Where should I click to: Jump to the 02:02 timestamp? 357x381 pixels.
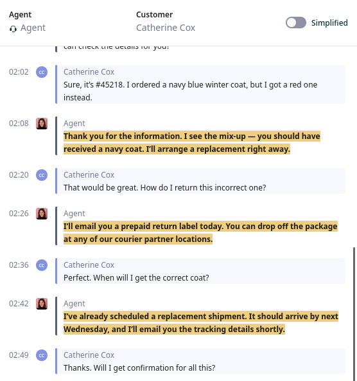(x=19, y=72)
